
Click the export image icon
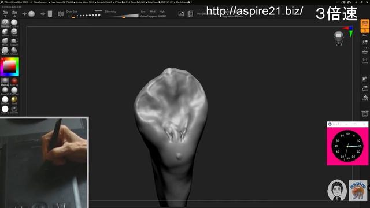pos(181,14)
